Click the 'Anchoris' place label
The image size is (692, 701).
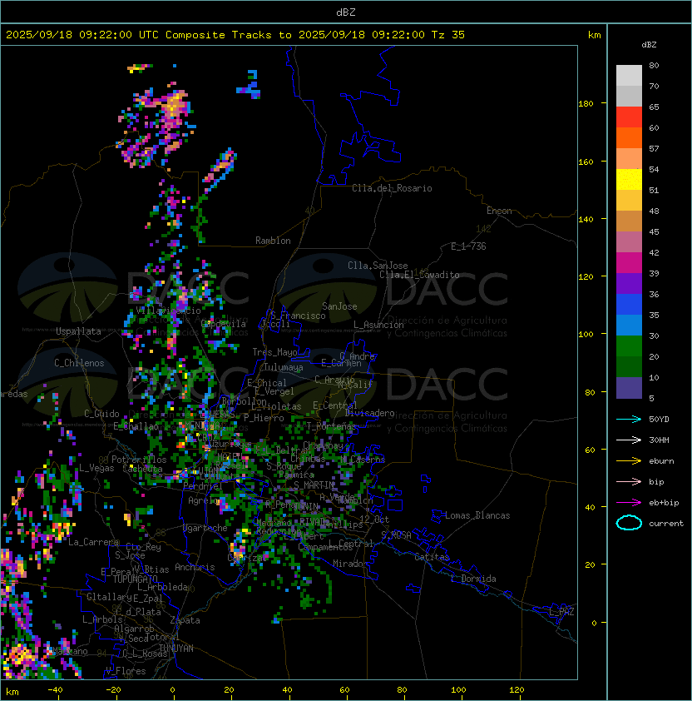click(x=195, y=567)
